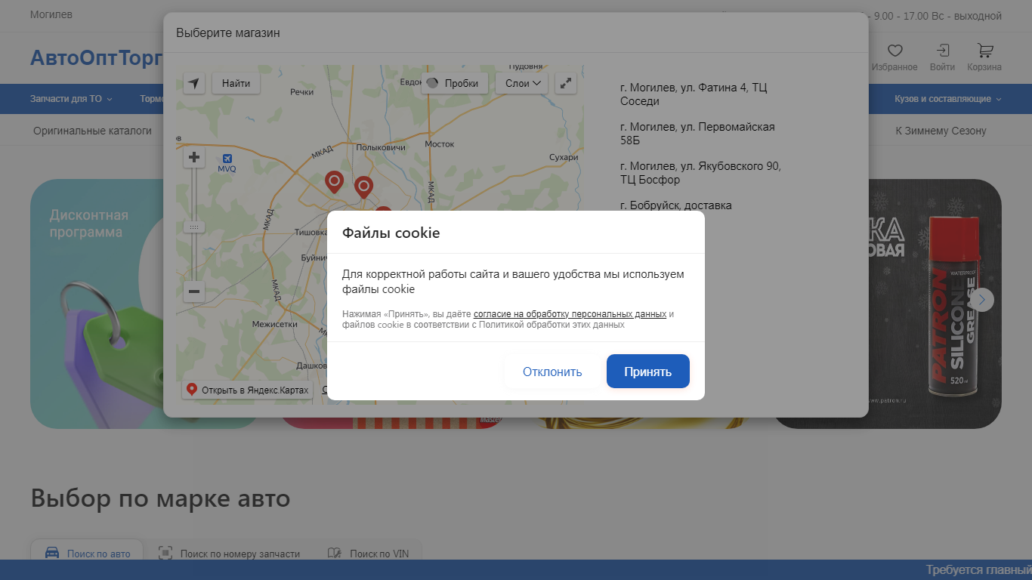Select the map marker near Полыковичи road
This screenshot has height=580, width=1032.
click(364, 187)
